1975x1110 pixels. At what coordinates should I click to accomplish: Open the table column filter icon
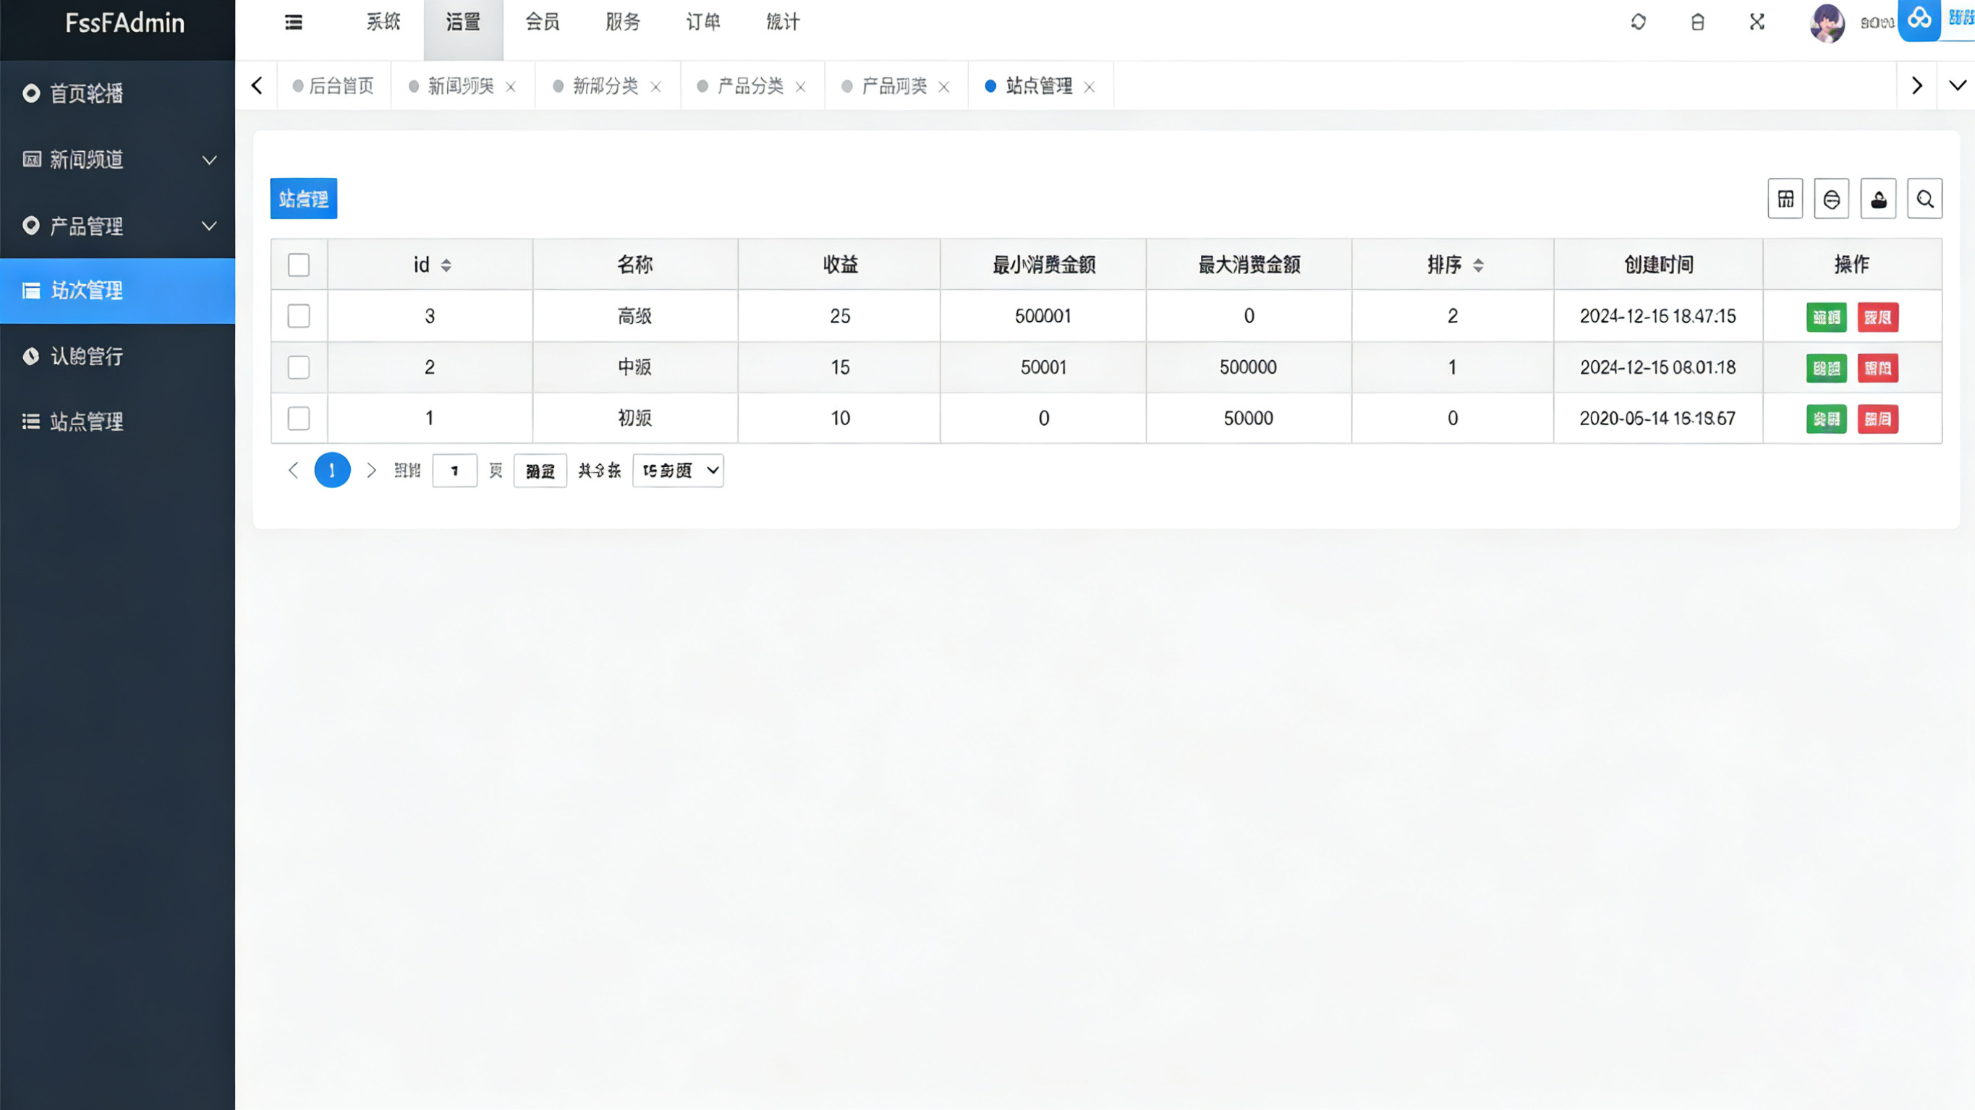pyautogui.click(x=1785, y=200)
